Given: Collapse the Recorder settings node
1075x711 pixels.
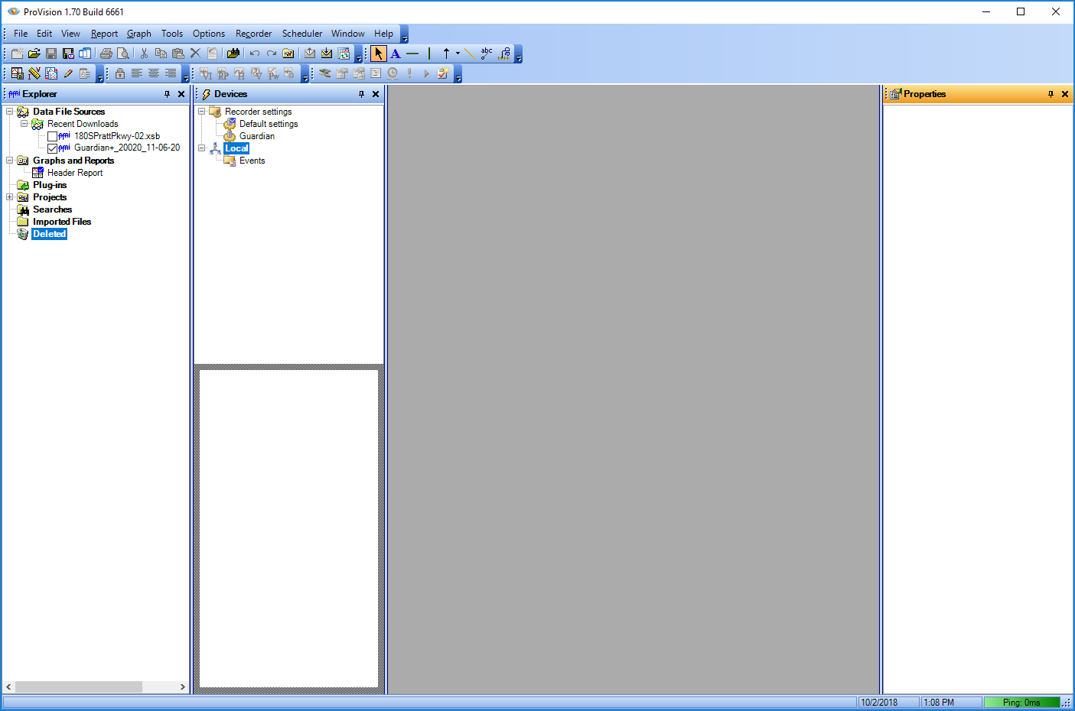Looking at the screenshot, I should (201, 111).
